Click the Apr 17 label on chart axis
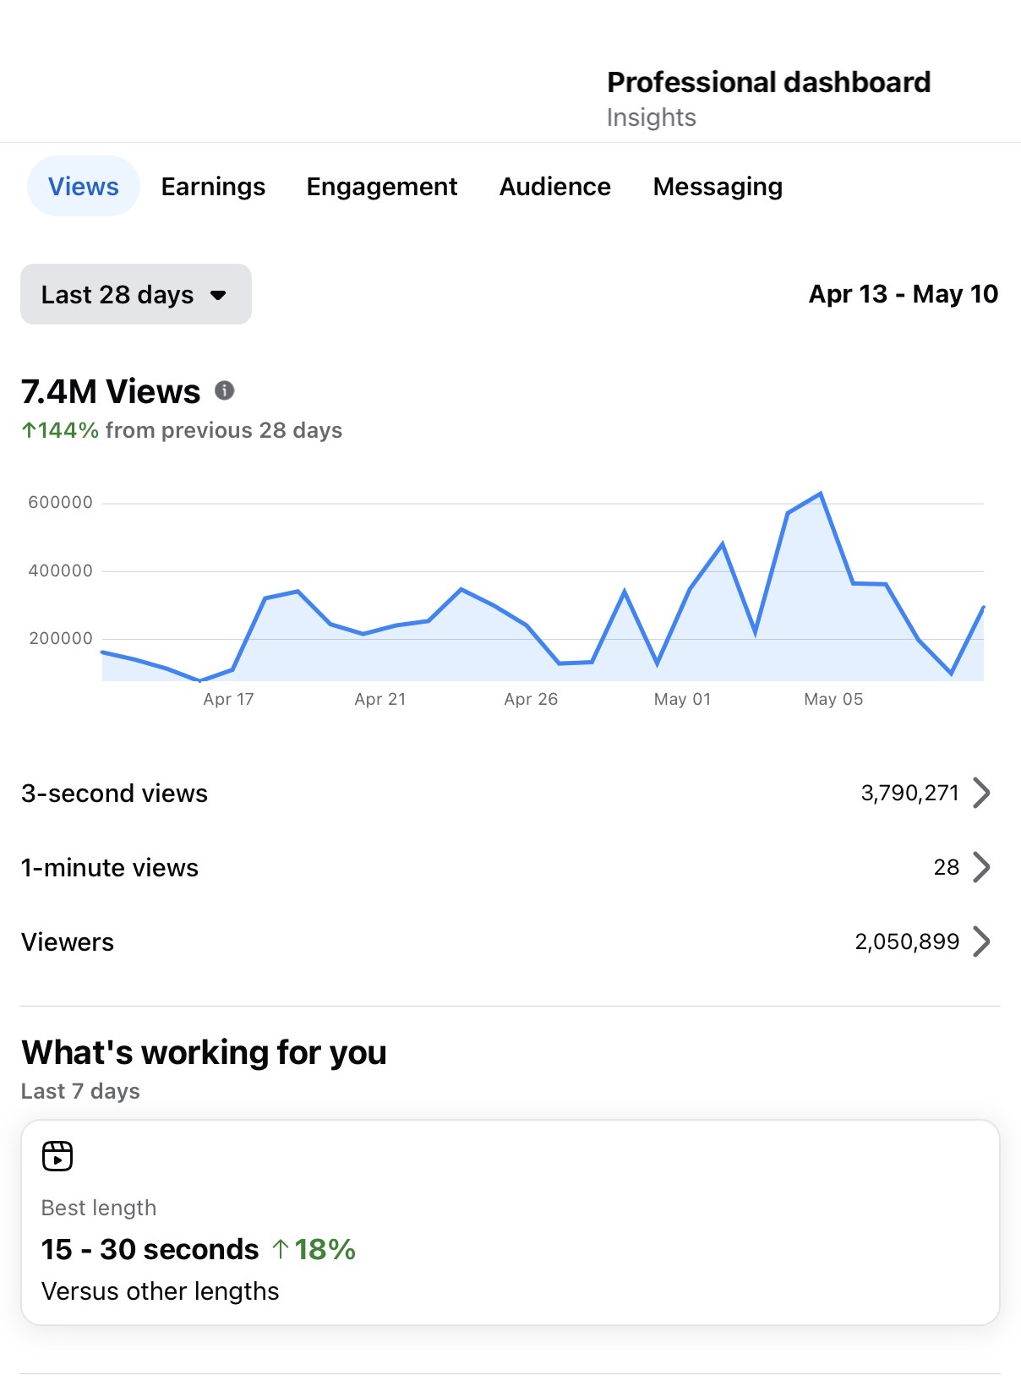 tap(228, 699)
